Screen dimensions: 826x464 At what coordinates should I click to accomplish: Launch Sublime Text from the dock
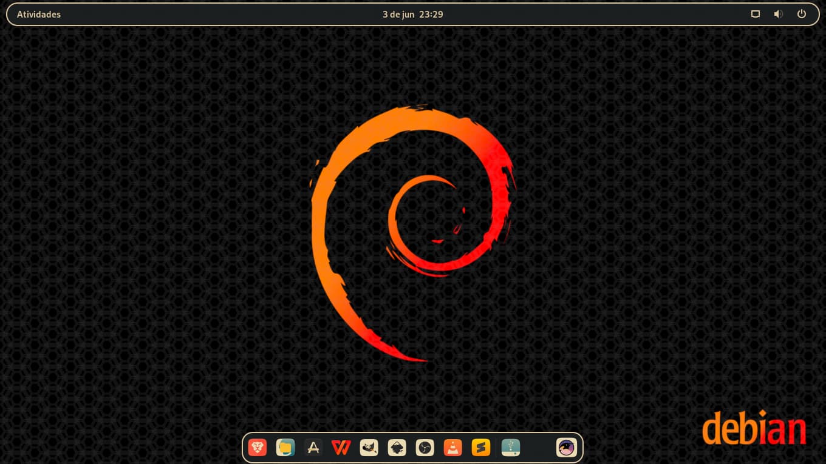point(481,448)
